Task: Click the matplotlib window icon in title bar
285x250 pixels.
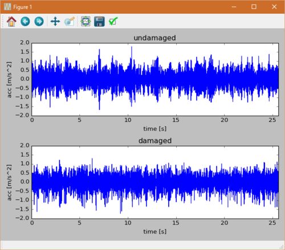Action: (7, 7)
